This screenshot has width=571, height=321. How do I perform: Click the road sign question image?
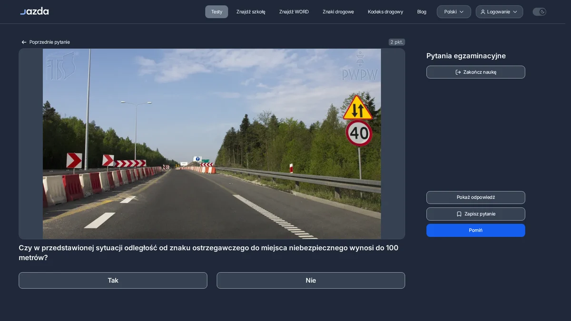point(212,144)
